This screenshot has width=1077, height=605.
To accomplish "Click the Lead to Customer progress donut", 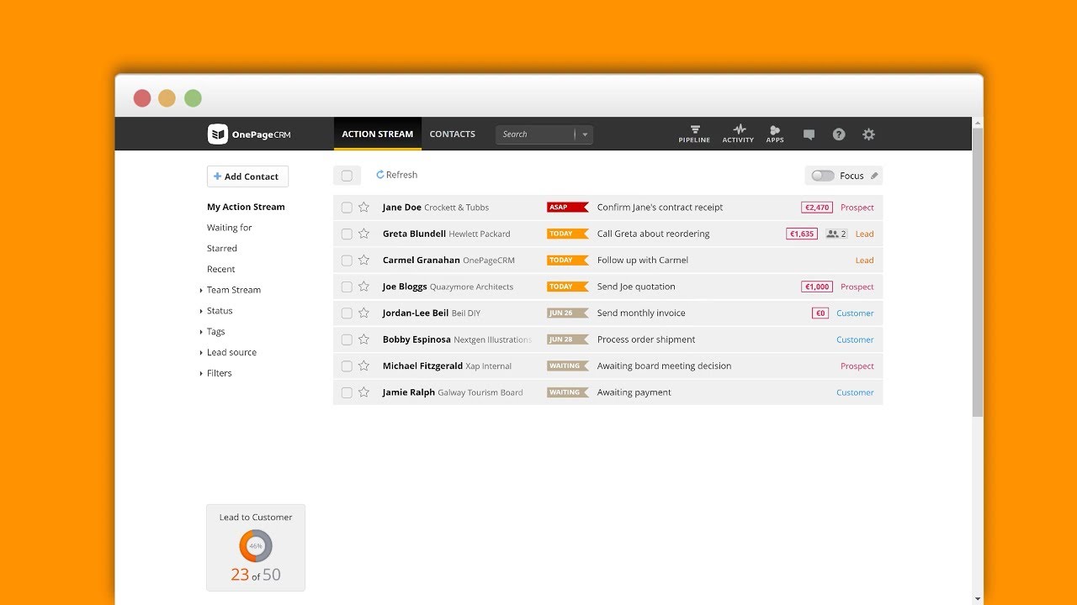I will click(256, 546).
